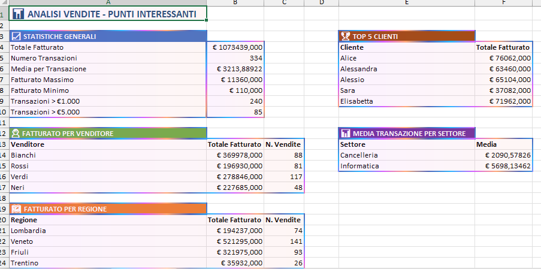Click the Settore column heading cell

407,144
